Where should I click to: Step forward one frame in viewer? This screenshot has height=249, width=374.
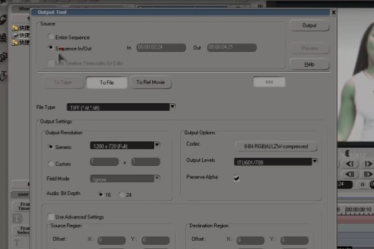(x=368, y=164)
